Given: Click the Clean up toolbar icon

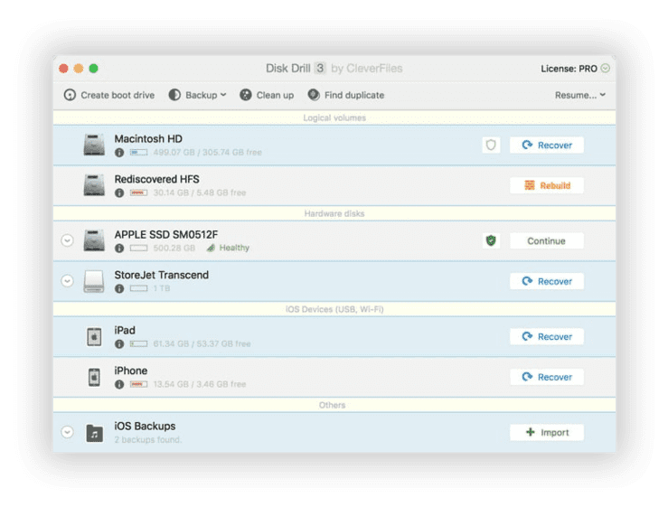Looking at the screenshot, I should pyautogui.click(x=245, y=95).
